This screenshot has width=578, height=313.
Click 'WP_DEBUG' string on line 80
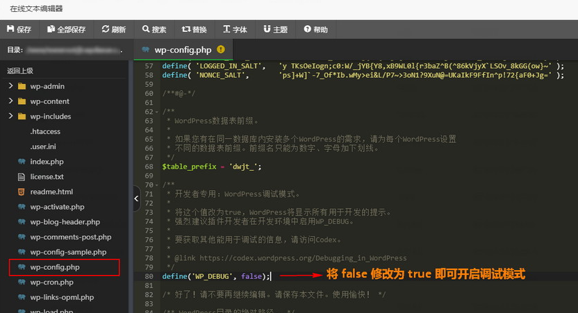(212, 276)
